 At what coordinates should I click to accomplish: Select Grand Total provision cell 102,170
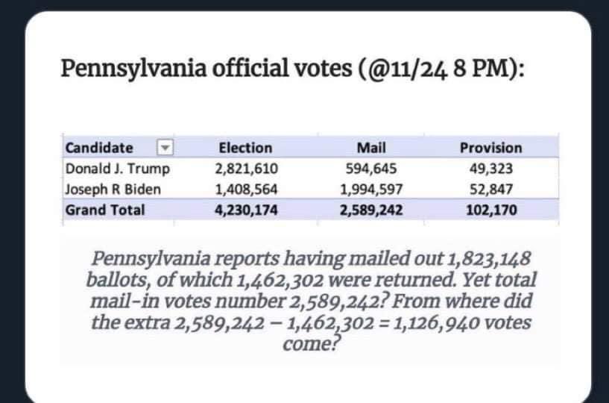click(x=490, y=210)
